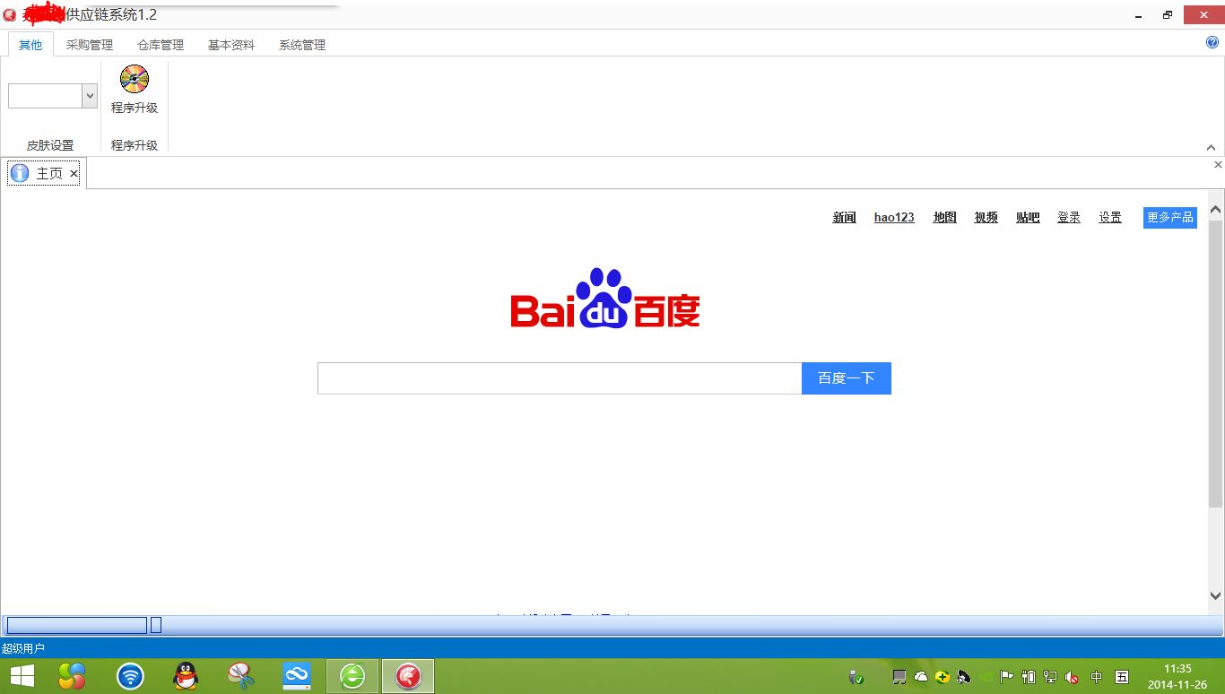
Task: Click the Action Center flag tray icon
Action: pos(1007,677)
